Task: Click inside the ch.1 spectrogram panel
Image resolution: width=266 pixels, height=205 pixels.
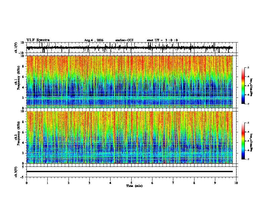Action: click(x=130, y=82)
